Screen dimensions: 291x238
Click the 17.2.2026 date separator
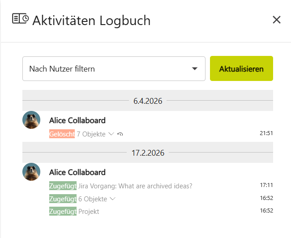(x=148, y=153)
